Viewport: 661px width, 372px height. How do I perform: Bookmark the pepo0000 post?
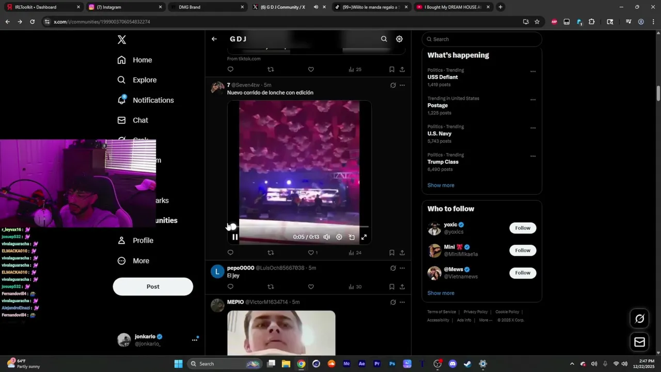(x=392, y=287)
